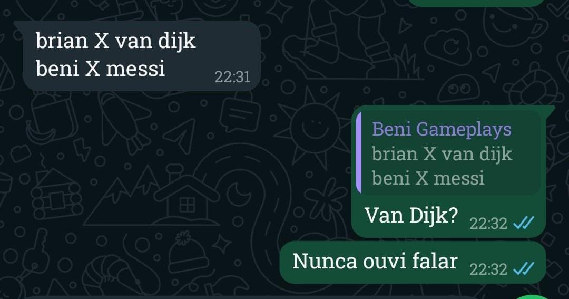Click the 22:32 timestamp beside Nunca ouvi falar
Viewport: 569px width, 299px height.
488,269
